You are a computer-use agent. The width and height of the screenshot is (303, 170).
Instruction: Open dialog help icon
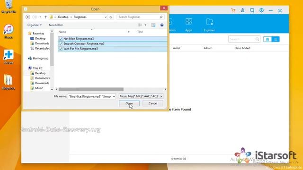162,25
